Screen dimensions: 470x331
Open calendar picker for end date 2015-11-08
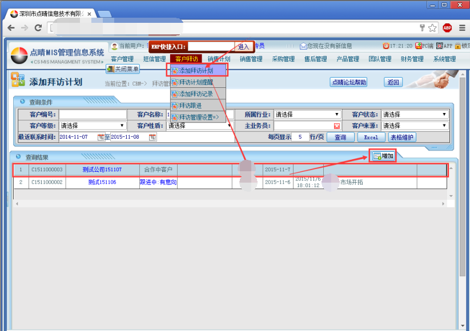(152, 137)
